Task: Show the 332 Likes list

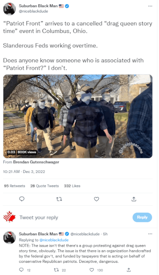Action: click(72, 186)
